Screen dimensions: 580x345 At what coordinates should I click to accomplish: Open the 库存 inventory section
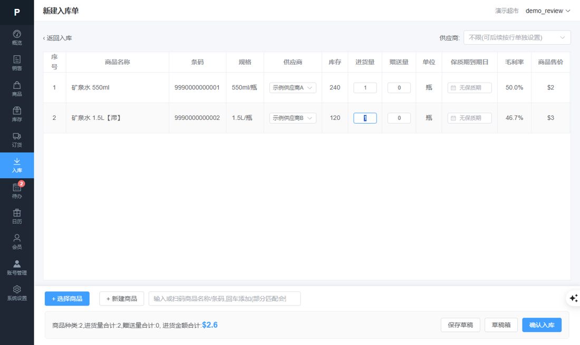[x=17, y=114]
